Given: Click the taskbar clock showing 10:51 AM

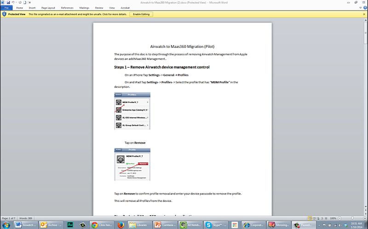Looking at the screenshot, I should [x=356, y=225].
